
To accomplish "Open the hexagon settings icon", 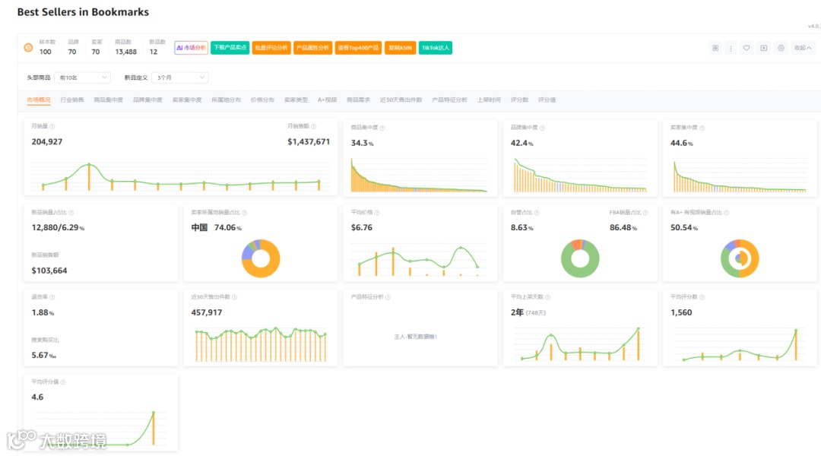I will (781, 48).
